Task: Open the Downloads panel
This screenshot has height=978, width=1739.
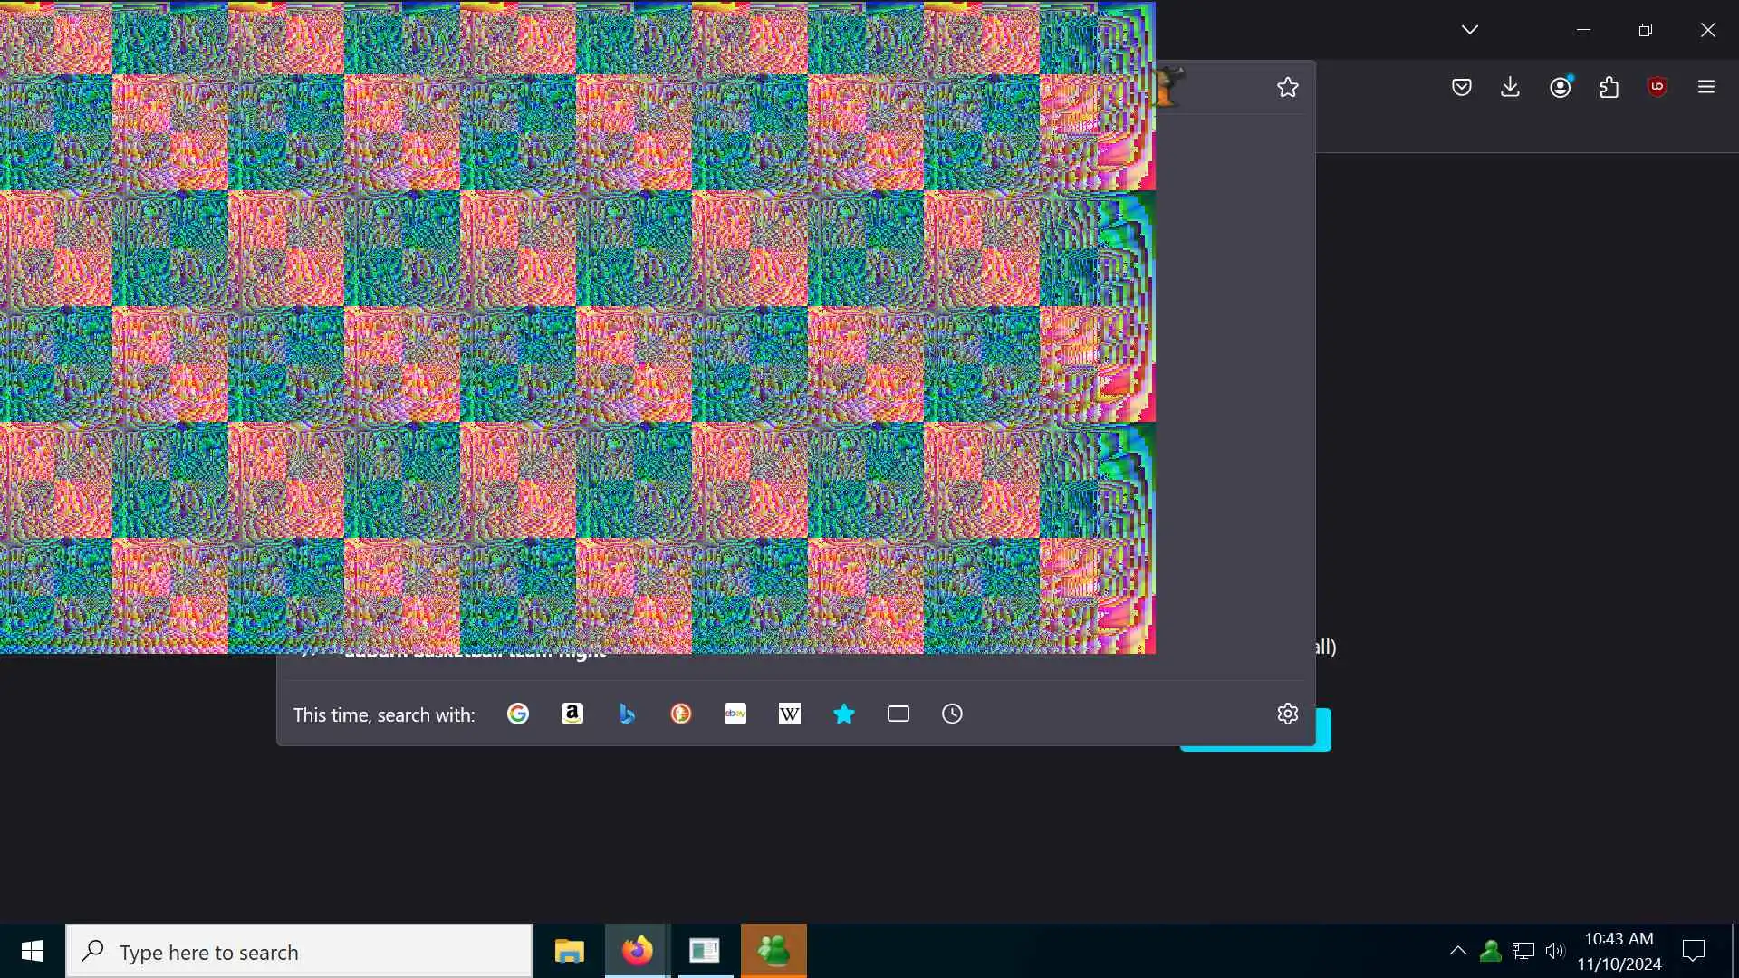Action: [x=1510, y=88]
